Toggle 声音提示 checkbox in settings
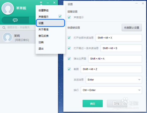Viewport: 147px width, 113px height. click(69, 18)
